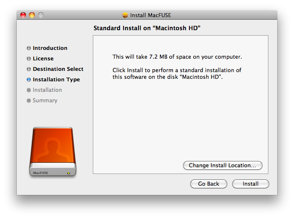
Task: Choose the Destination Select step
Action: coord(58,69)
